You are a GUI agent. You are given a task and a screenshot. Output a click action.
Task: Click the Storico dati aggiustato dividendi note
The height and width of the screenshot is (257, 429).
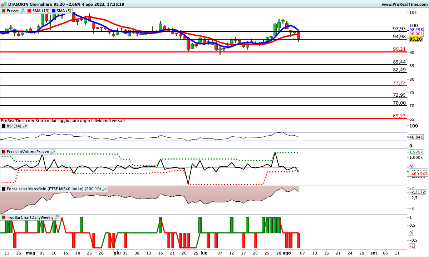pyautogui.click(x=80, y=121)
